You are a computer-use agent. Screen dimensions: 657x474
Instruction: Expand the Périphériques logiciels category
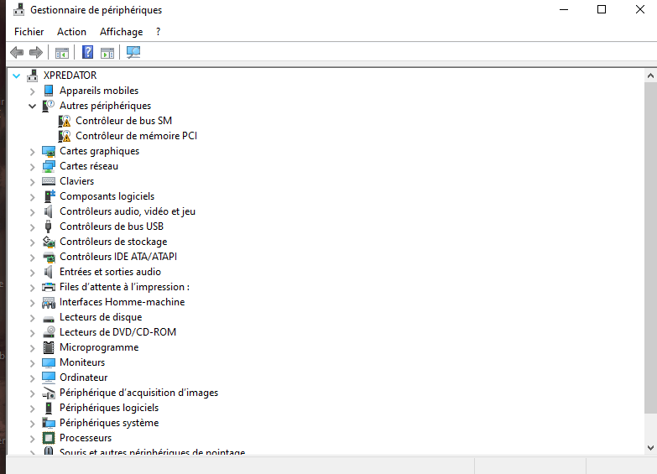pyautogui.click(x=32, y=409)
